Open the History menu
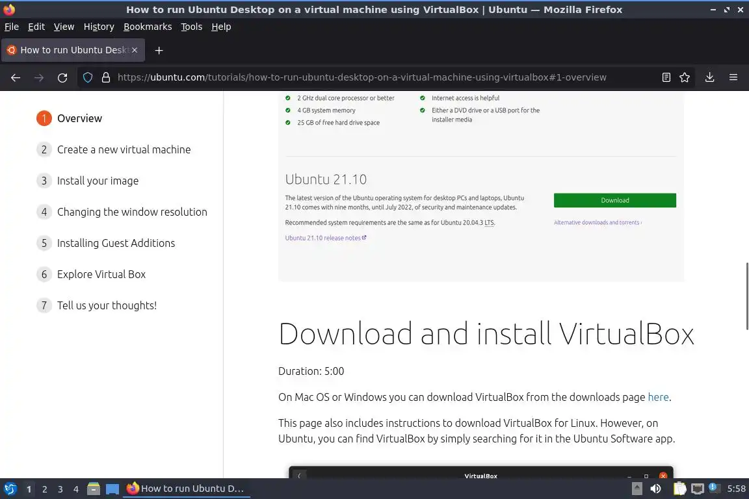The height and width of the screenshot is (499, 749). point(99,27)
